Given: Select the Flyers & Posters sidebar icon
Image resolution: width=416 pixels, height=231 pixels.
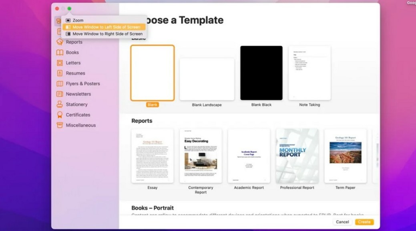Looking at the screenshot, I should pyautogui.click(x=60, y=83).
